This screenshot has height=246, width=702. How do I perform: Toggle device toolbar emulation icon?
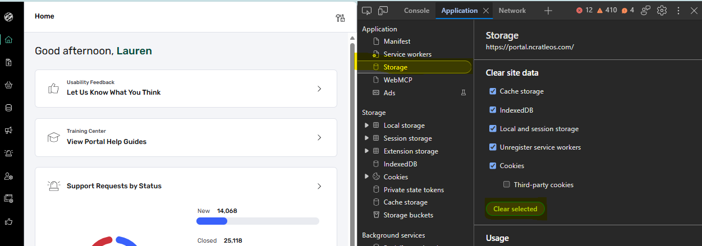click(383, 10)
